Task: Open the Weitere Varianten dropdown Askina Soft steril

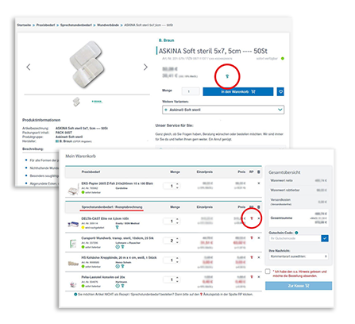Action: [223, 110]
